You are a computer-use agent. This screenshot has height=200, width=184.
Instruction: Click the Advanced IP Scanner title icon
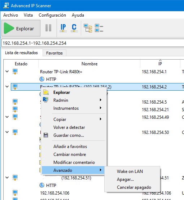point(6,6)
